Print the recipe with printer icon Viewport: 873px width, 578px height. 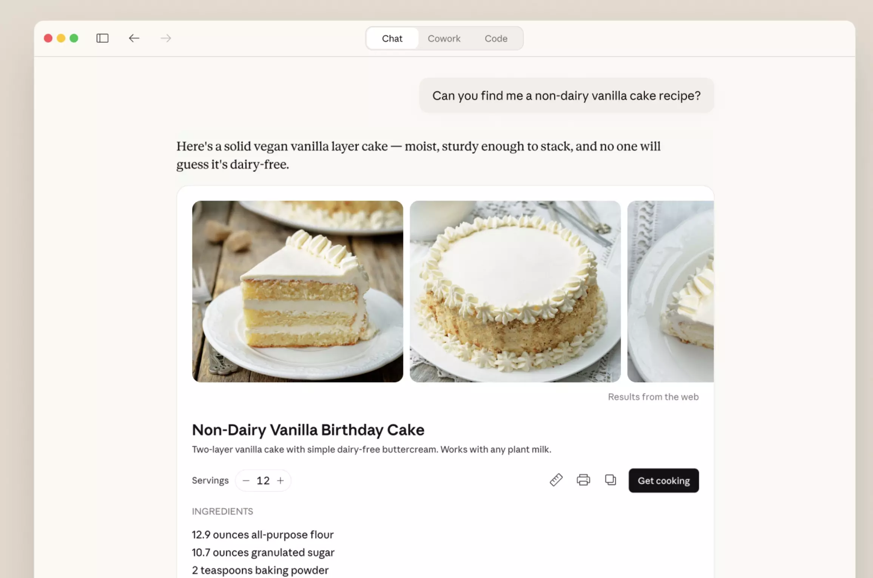tap(583, 480)
